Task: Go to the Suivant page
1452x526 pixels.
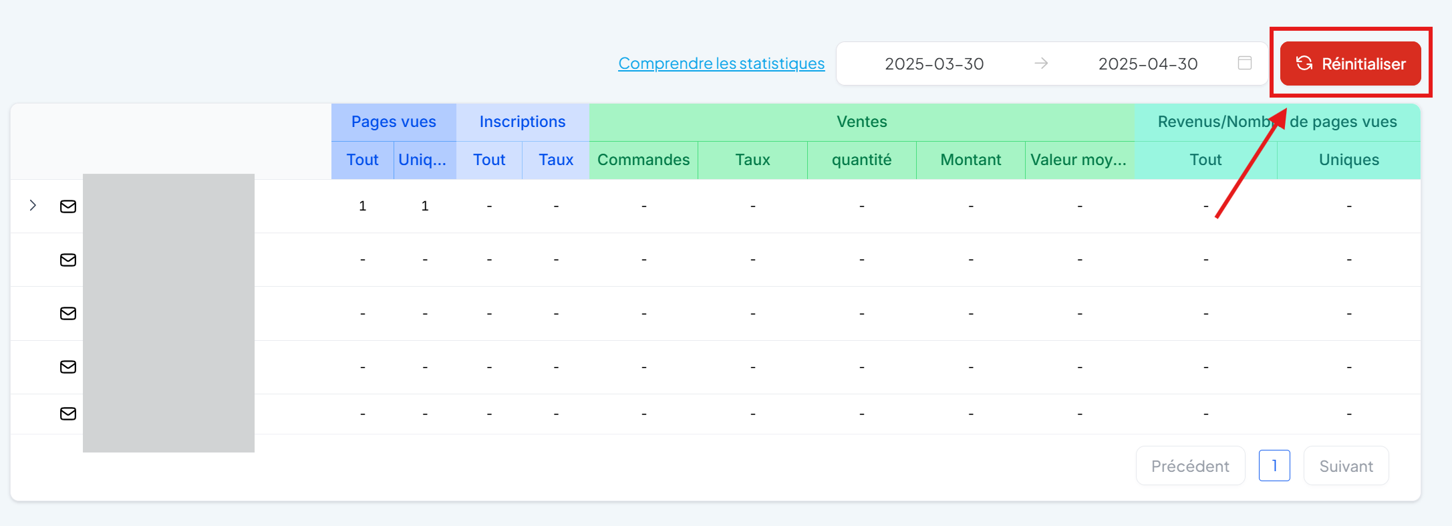Action: (1346, 466)
